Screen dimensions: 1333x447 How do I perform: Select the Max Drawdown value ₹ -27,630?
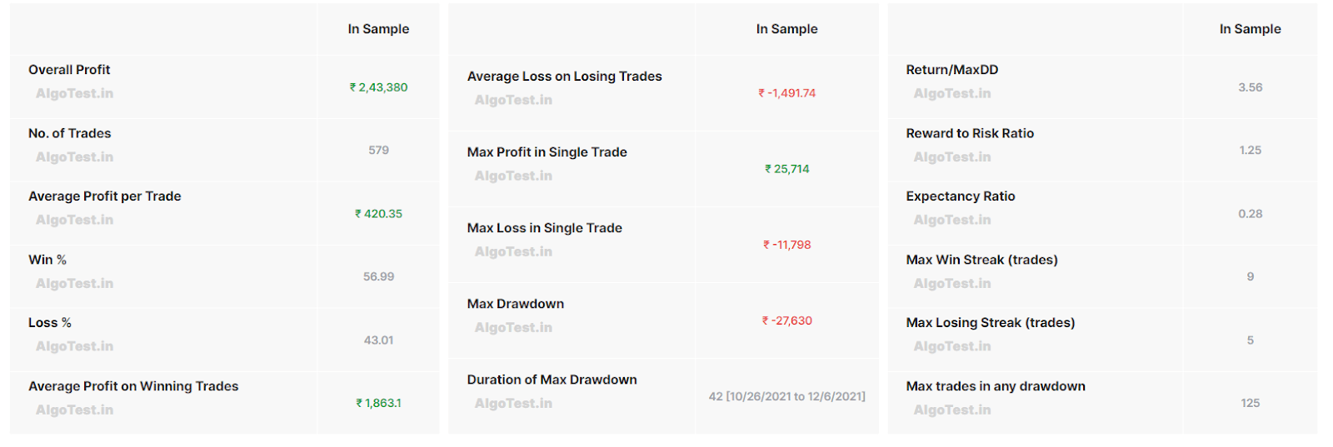(786, 320)
